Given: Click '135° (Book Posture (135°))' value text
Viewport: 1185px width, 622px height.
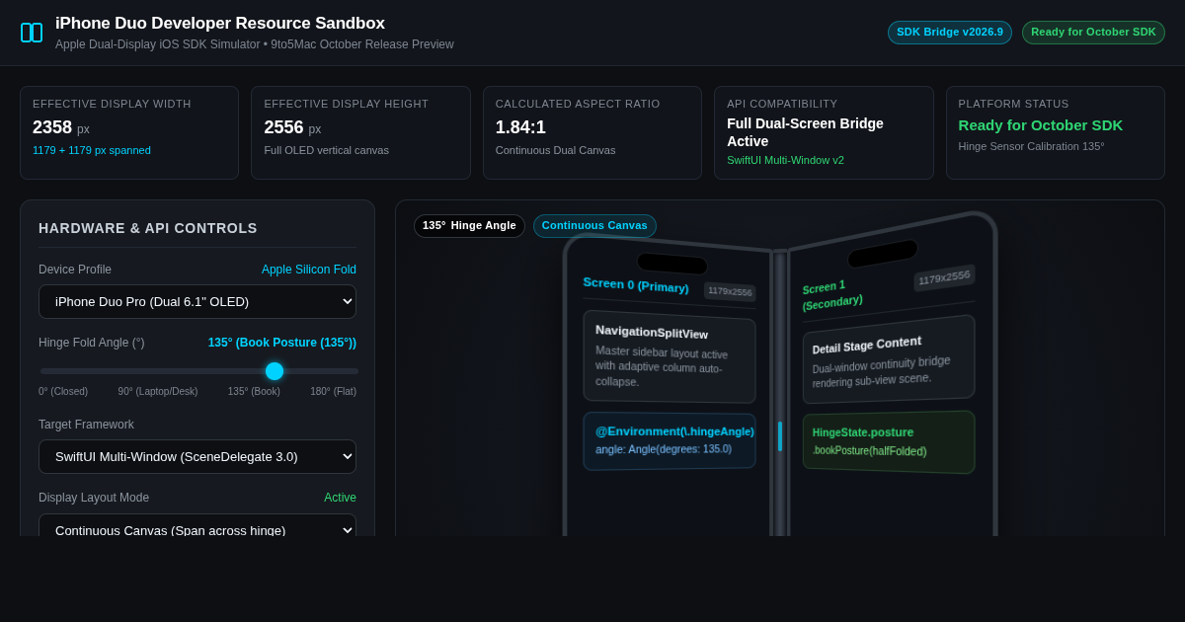Looking at the screenshot, I should [x=282, y=343].
